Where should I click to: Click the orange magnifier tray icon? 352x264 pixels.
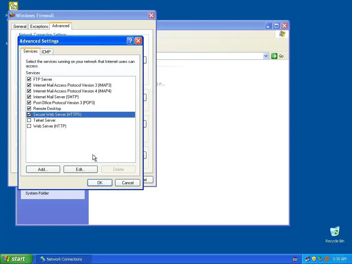(x=327, y=259)
